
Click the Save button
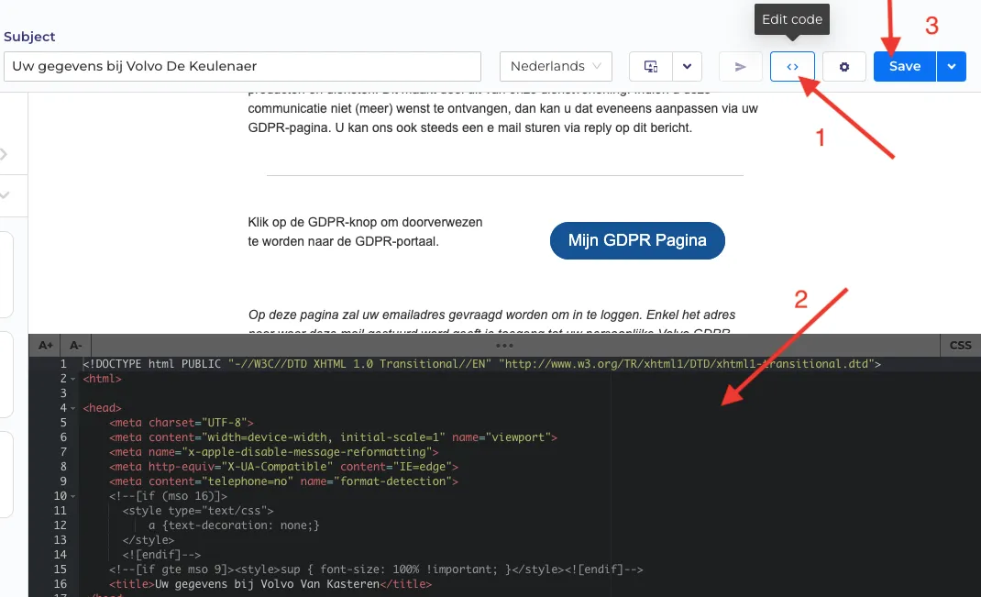point(905,66)
